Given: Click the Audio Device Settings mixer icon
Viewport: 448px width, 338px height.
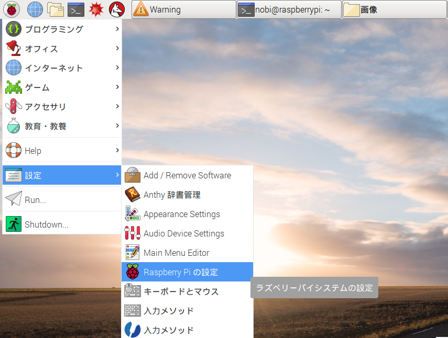Looking at the screenshot, I should pos(133,233).
